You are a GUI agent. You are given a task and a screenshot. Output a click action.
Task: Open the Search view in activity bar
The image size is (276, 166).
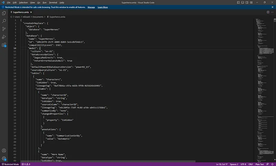tap(4, 21)
